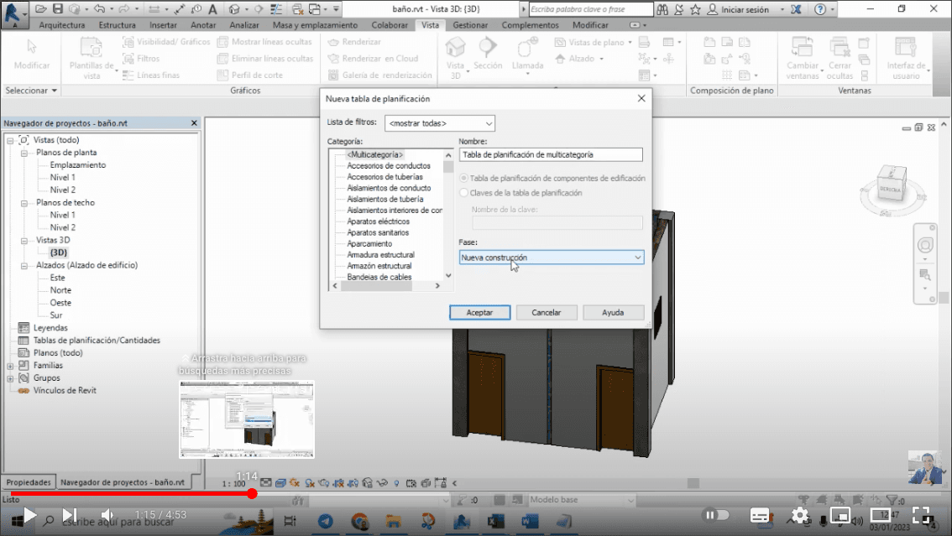The image size is (952, 536).
Task: Close the Nueva tabla de planificación dialog
Action: point(641,98)
